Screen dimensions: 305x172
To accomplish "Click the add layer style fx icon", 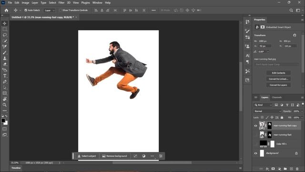I will [267, 169].
